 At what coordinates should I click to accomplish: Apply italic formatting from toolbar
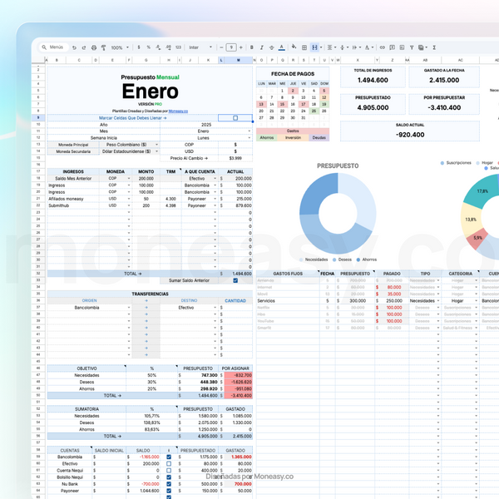coord(262,48)
